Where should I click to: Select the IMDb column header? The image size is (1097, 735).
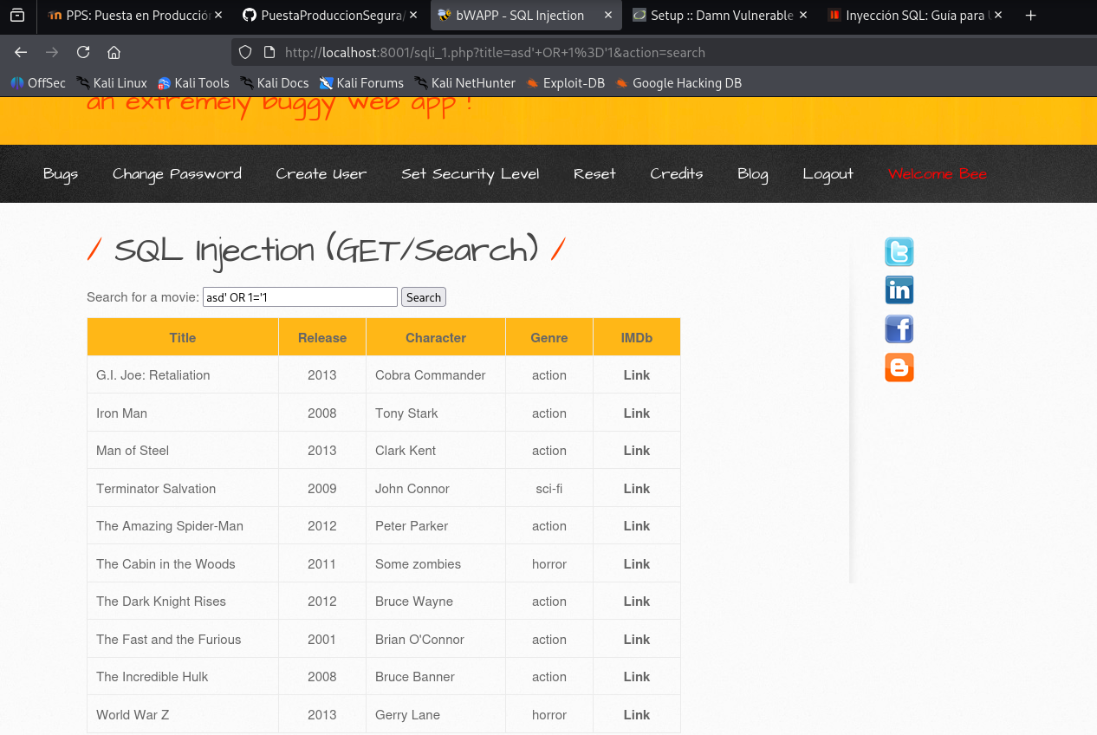point(637,338)
